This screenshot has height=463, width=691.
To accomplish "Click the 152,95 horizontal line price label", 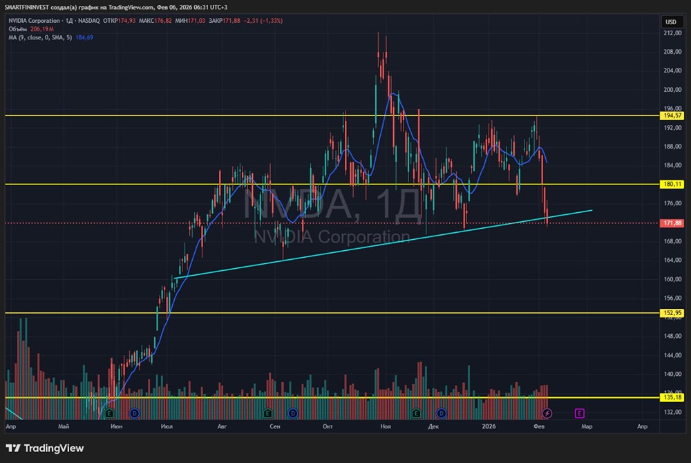I will coord(672,313).
